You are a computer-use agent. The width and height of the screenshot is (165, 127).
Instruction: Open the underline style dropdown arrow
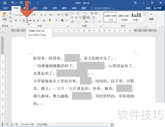tap(27, 20)
